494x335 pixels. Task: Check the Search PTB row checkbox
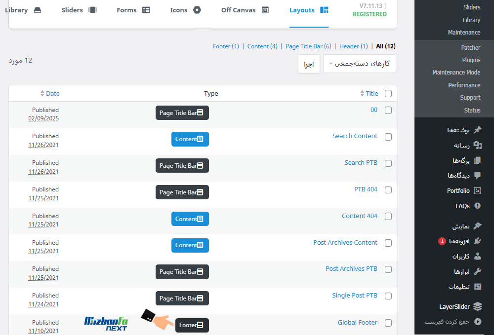388,163
